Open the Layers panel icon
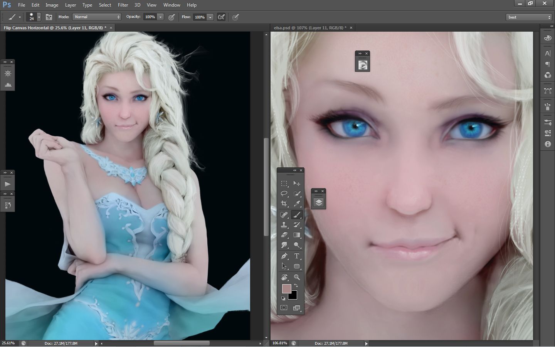Screen dimensions: 555x347 (318, 203)
